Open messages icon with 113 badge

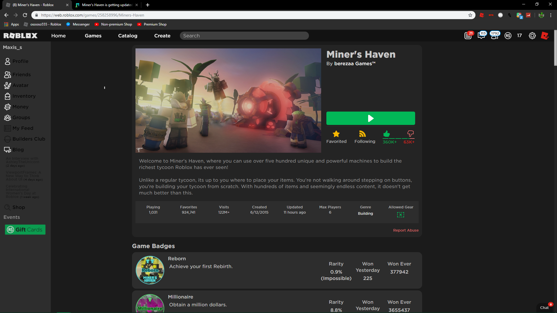pyautogui.click(x=481, y=36)
